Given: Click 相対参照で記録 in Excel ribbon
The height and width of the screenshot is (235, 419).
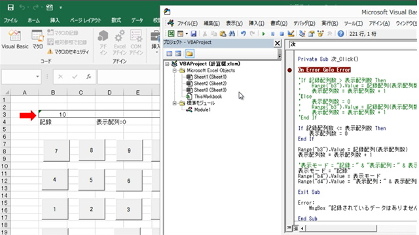Looking at the screenshot, I should [67, 42].
